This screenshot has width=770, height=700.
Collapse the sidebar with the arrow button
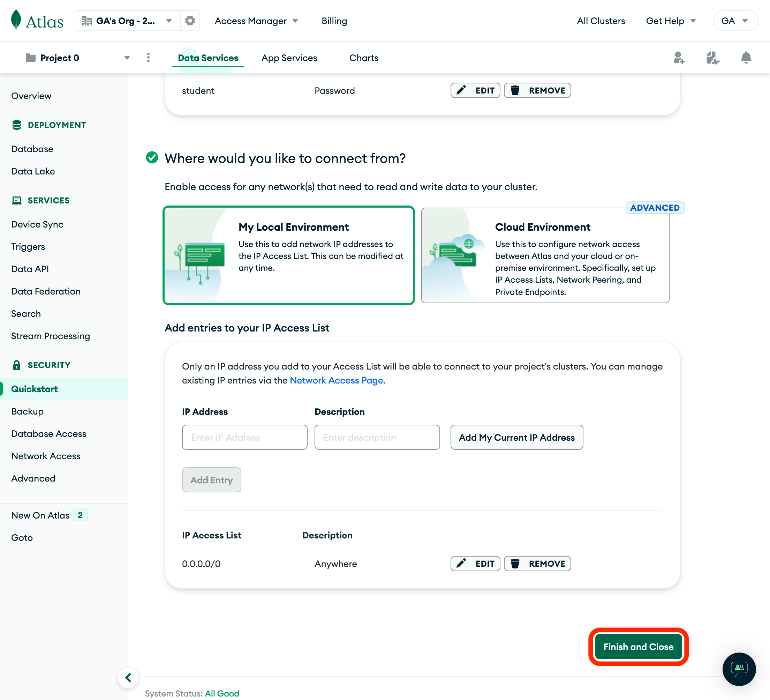128,677
